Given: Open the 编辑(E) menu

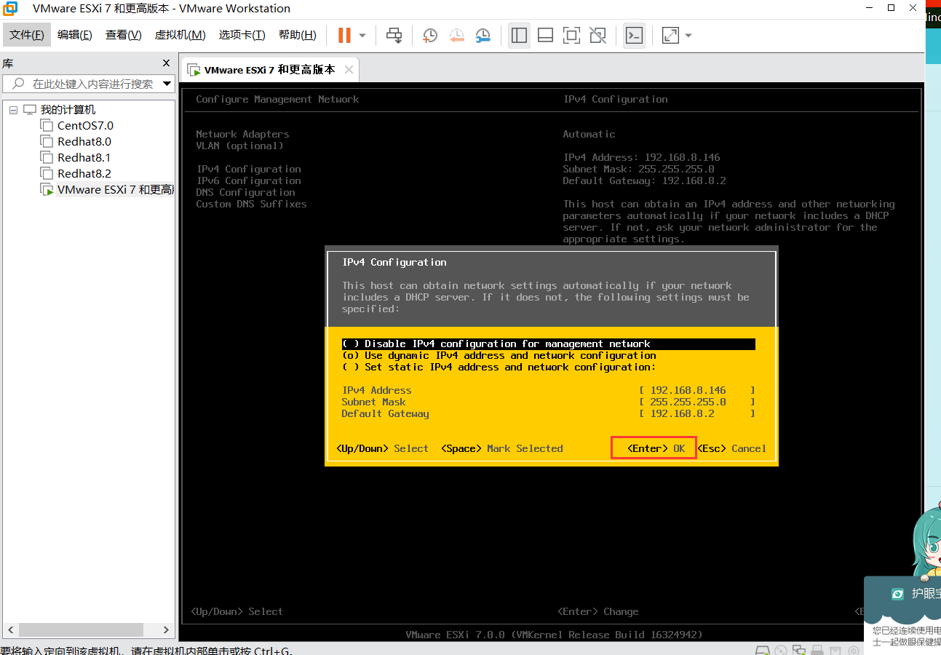Looking at the screenshot, I should point(75,35).
